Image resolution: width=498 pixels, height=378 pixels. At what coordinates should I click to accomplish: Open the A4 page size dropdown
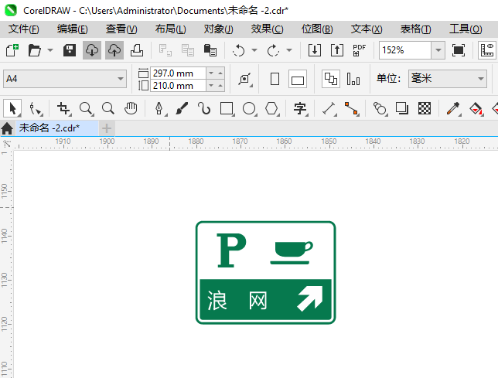point(65,79)
